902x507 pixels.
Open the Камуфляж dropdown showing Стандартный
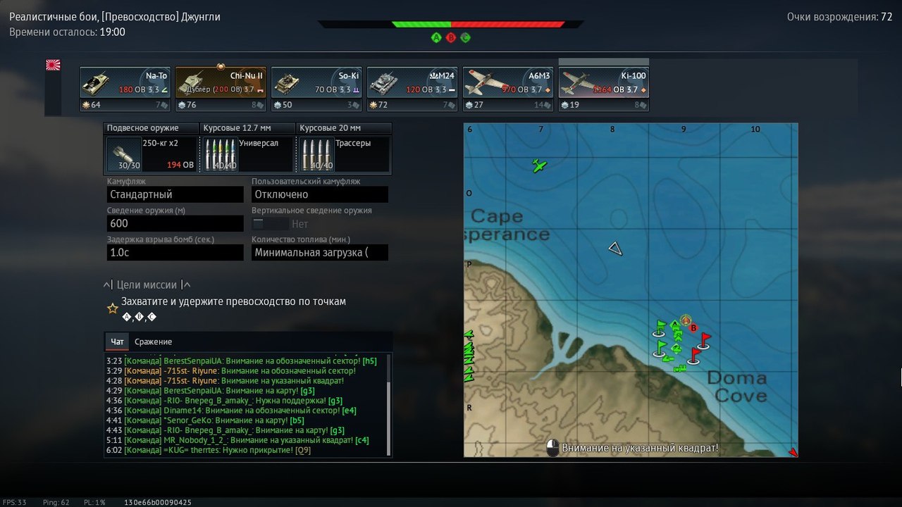(175, 194)
